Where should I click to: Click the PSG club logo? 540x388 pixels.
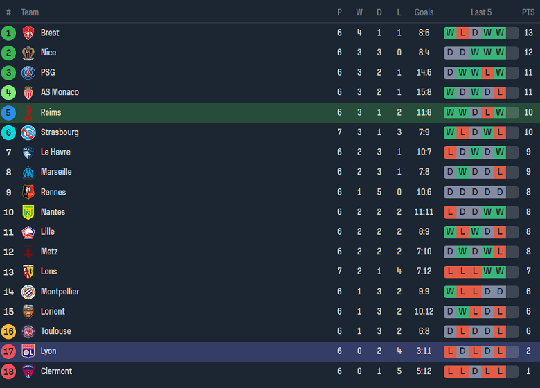point(28,73)
